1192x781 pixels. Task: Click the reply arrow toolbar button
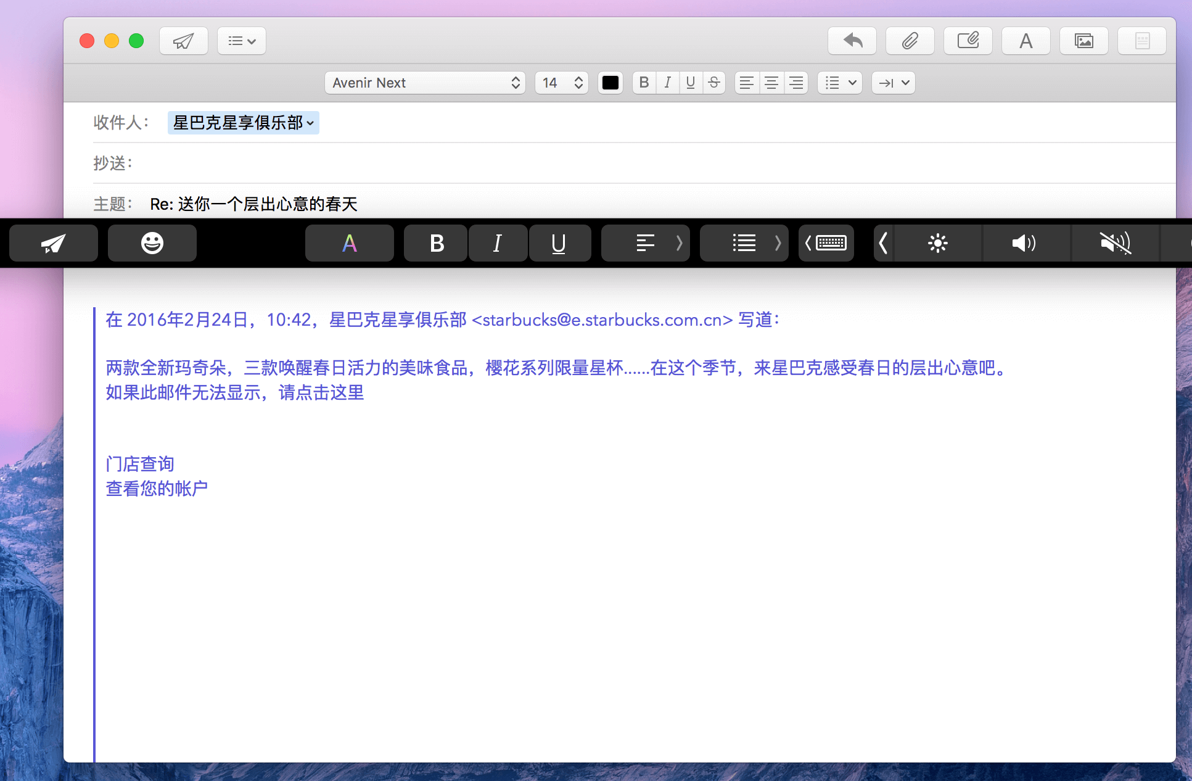pos(852,41)
